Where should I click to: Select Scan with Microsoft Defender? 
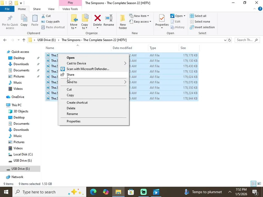coord(94,69)
